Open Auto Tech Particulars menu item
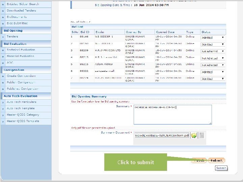 [x=22, y=102]
